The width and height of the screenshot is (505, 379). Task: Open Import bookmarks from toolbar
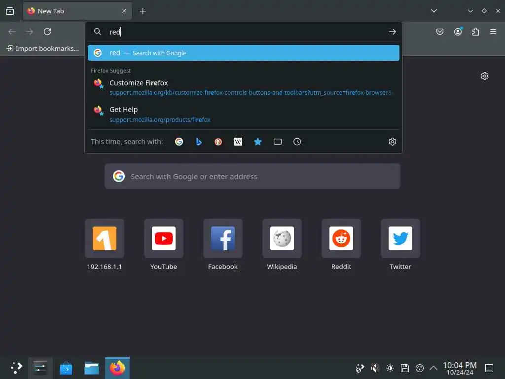click(43, 48)
